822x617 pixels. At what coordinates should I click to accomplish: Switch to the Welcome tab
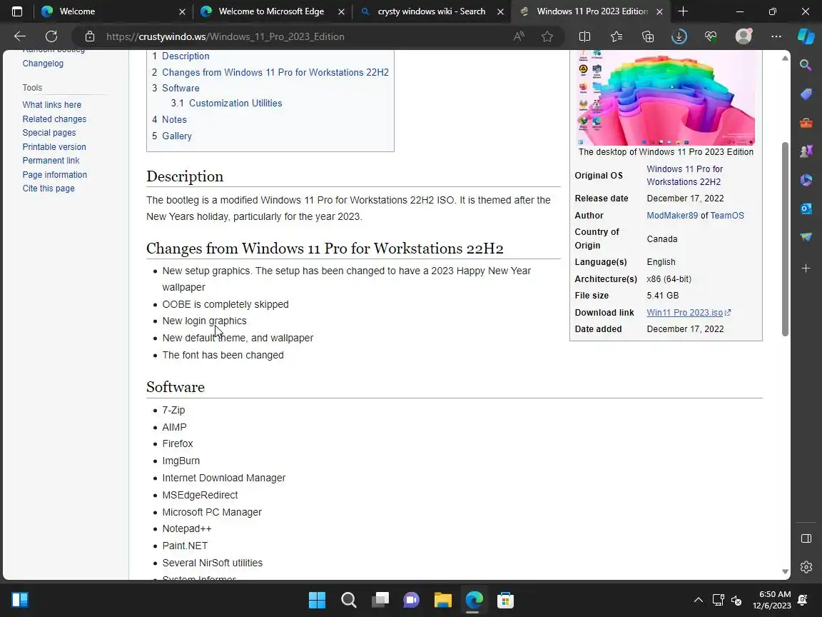(x=113, y=11)
